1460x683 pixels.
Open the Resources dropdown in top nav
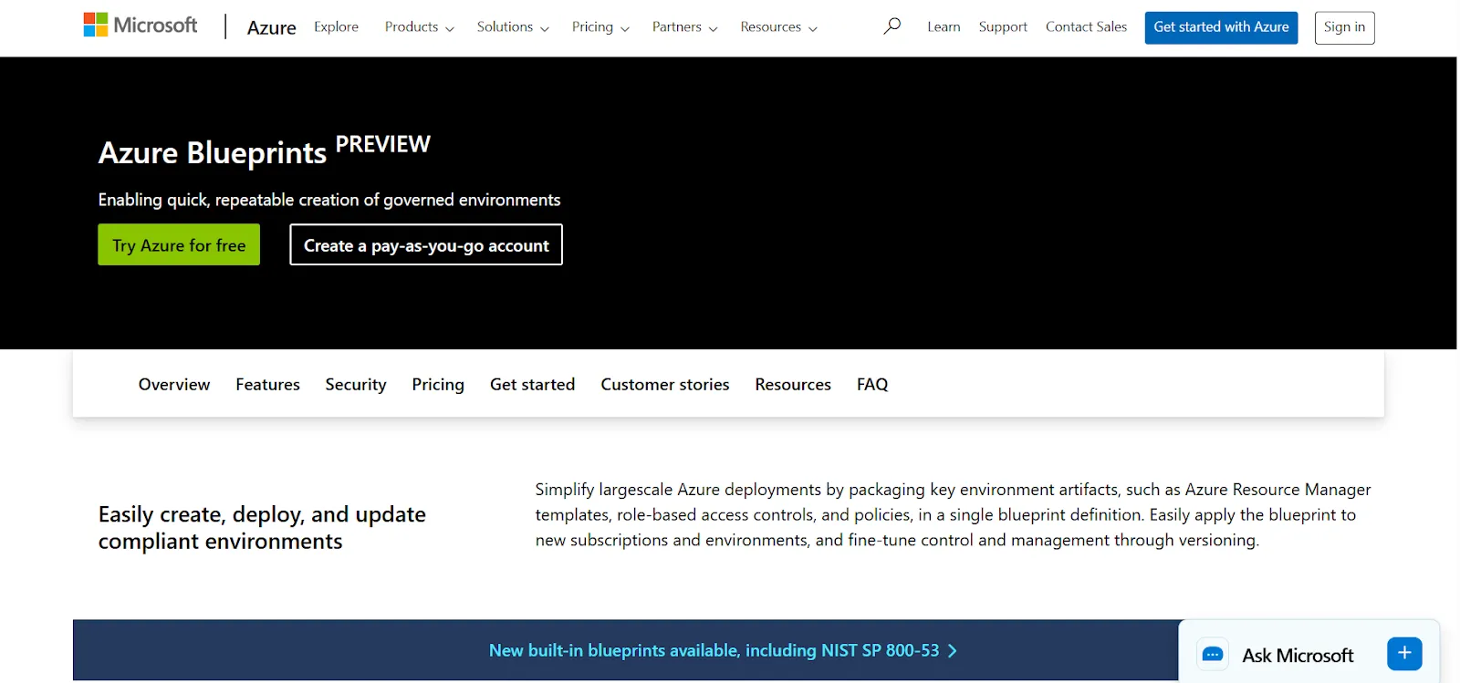(778, 27)
